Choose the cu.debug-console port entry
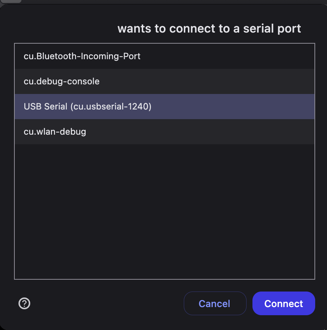This screenshot has width=327, height=330. [165, 81]
